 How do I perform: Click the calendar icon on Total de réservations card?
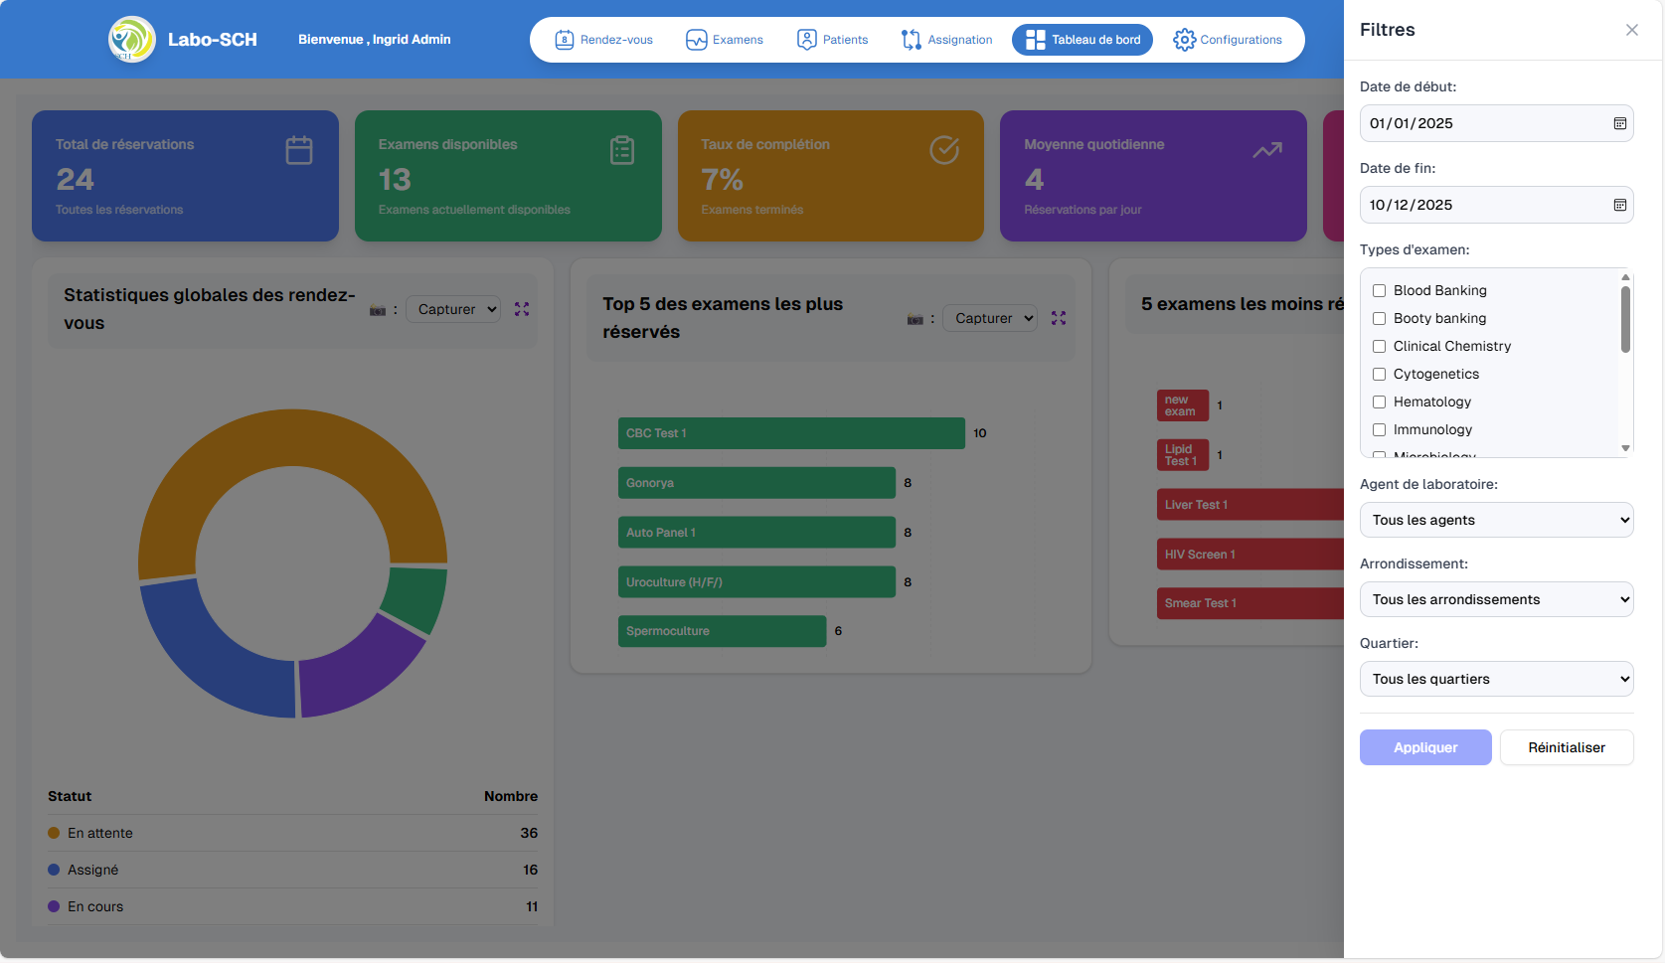[x=299, y=150]
